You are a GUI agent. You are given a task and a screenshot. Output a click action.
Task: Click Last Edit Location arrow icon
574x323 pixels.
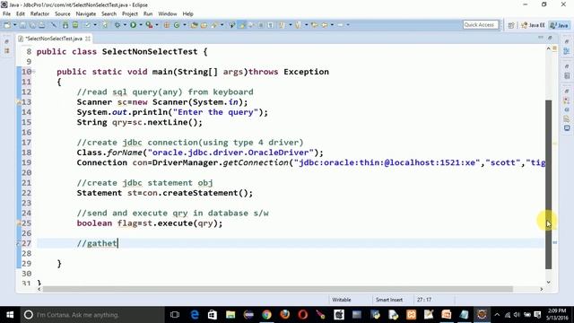click(314, 25)
